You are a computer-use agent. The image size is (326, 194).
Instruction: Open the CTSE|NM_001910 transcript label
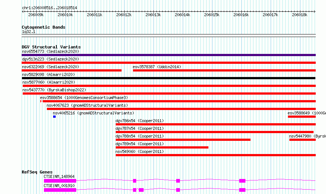tap(59, 186)
